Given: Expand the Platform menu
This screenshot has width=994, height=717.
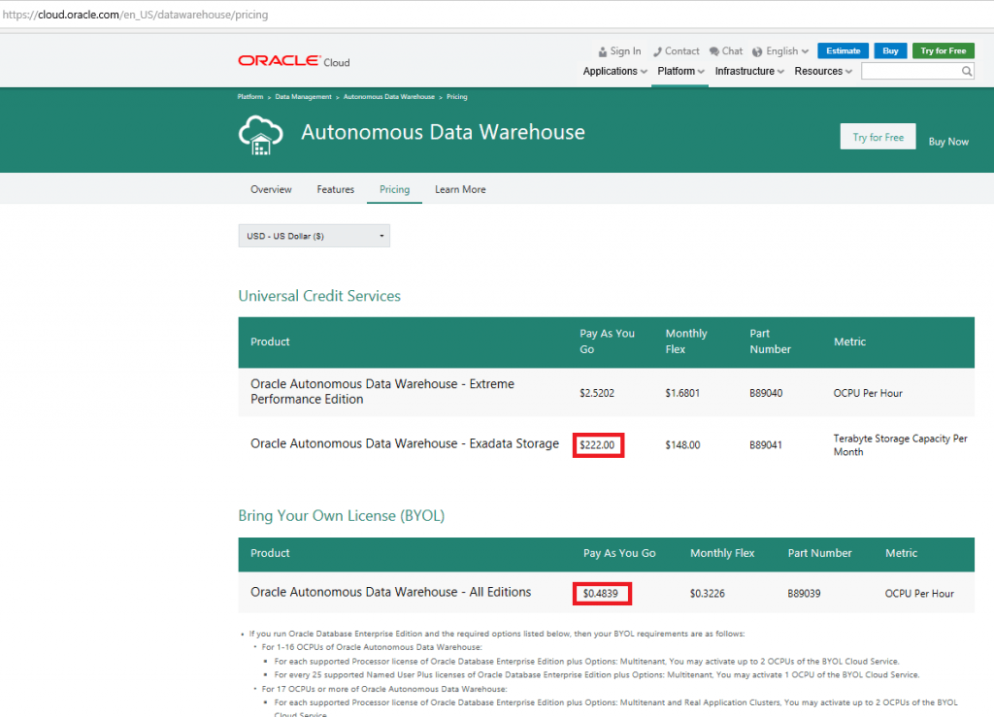Looking at the screenshot, I should [680, 71].
